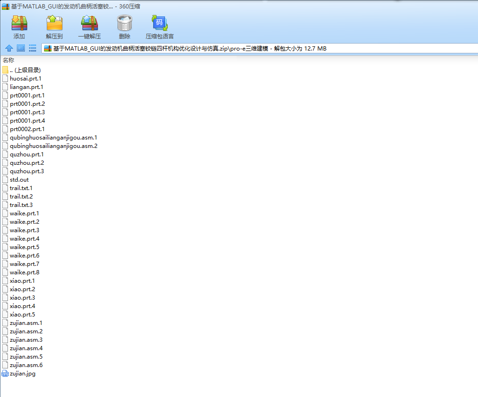Switch to large icon view mode
Image resolution: width=478 pixels, height=397 pixels.
point(21,48)
